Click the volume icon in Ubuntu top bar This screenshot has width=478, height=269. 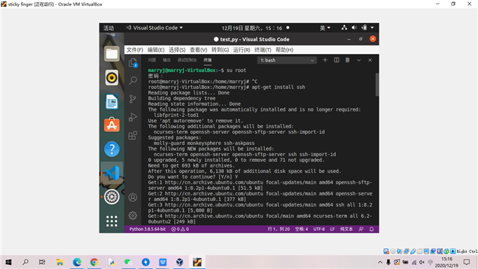(x=354, y=28)
